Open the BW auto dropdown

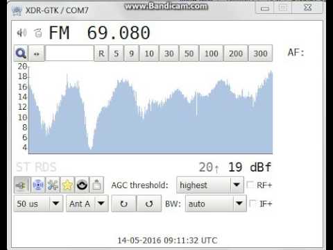(x=216, y=203)
